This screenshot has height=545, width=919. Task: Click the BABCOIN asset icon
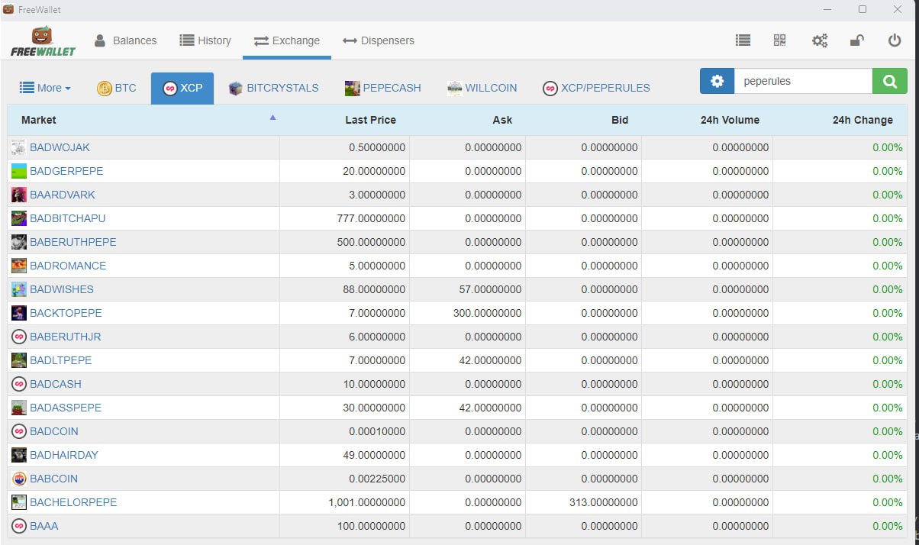[19, 479]
